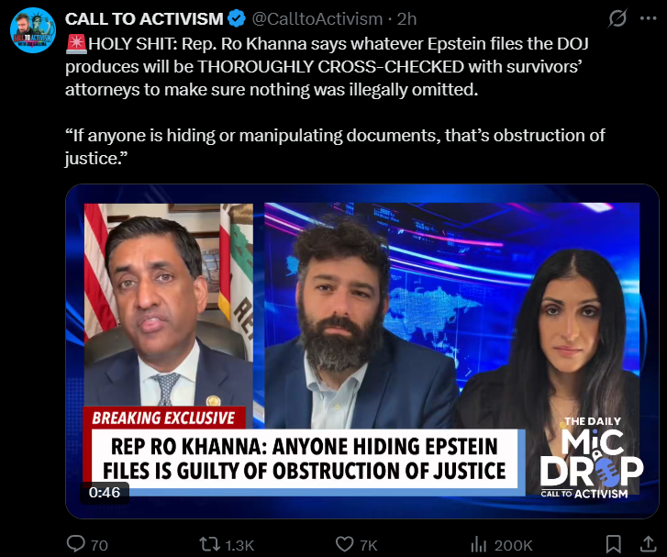Screen dimensions: 667x557
Task: Click the BREAKING EXCLUSIVE red banner
Action: 164,418
